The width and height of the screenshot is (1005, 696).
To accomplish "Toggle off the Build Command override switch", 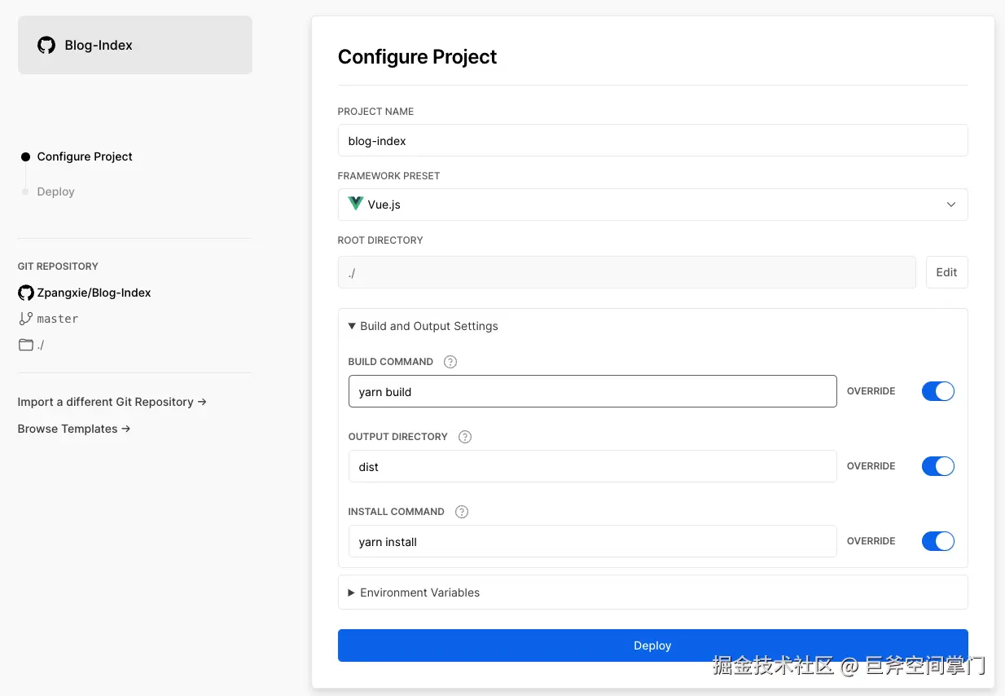I will coord(937,391).
